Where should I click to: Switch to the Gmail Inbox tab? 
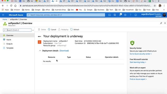(x=14, y=1)
